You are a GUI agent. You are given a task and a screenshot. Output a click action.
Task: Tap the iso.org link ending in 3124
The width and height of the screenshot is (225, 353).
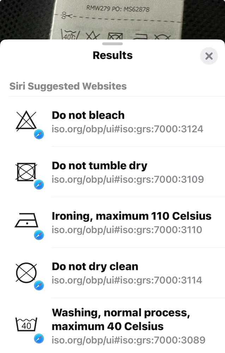click(x=127, y=129)
